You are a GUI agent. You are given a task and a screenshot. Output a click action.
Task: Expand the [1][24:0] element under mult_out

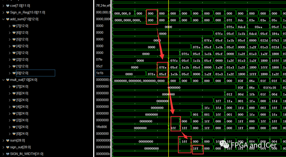point(10,127)
